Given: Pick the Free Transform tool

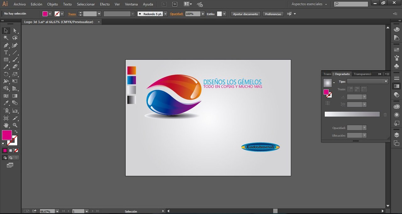Looking at the screenshot, I should pyautogui.click(x=15, y=81).
